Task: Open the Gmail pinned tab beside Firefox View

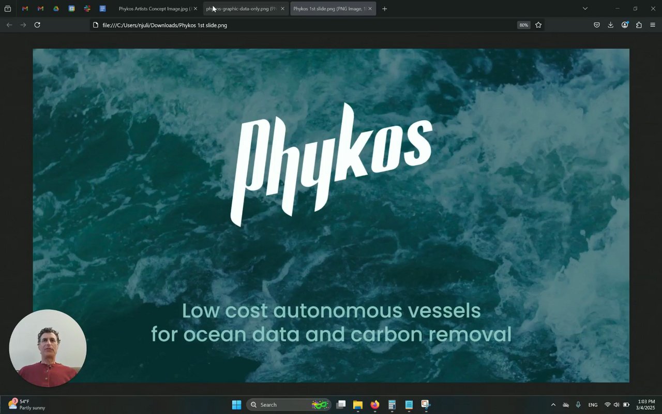Action: tap(25, 9)
